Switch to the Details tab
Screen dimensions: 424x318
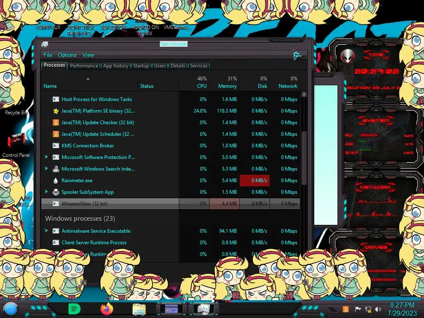coord(178,66)
